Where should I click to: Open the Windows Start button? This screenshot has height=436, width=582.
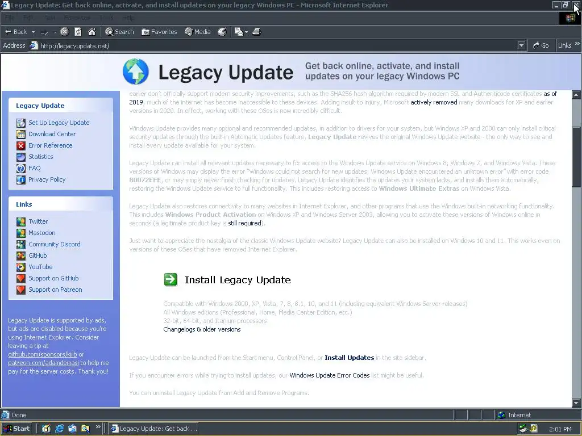16,429
